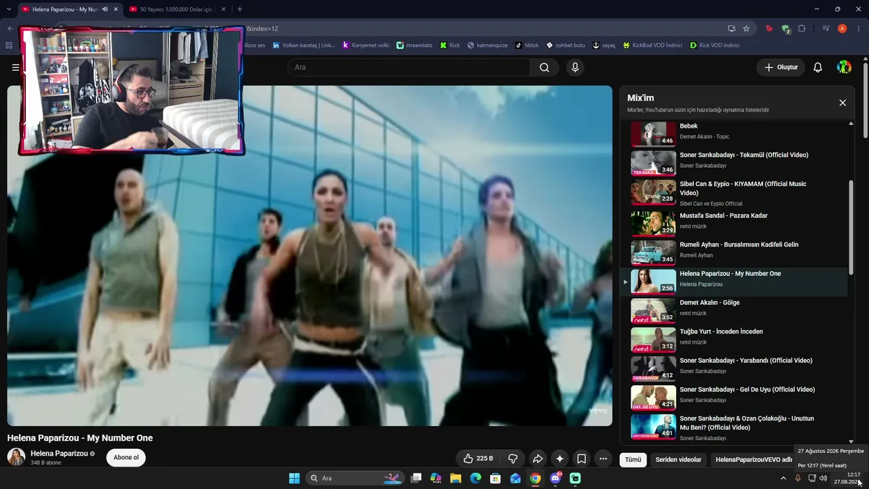Play Soner Sarıkabadayı - Tekamül from the playlist
This screenshot has height=489, width=869.
733,163
